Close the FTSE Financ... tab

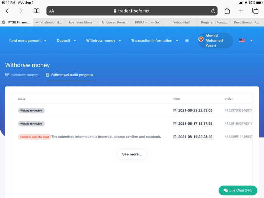tap(4, 22)
